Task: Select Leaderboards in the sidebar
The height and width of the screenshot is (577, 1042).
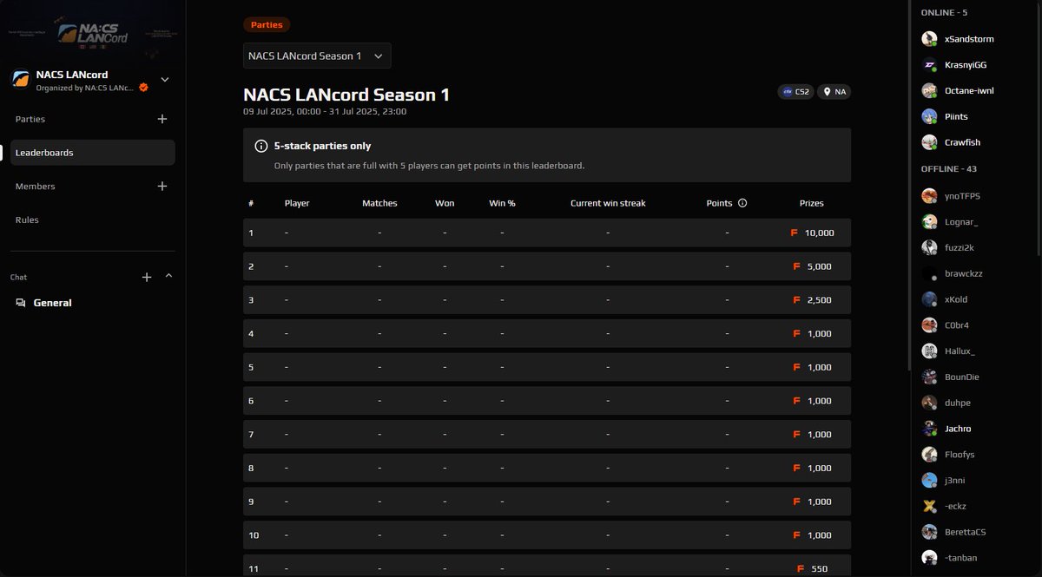Action: pos(92,153)
